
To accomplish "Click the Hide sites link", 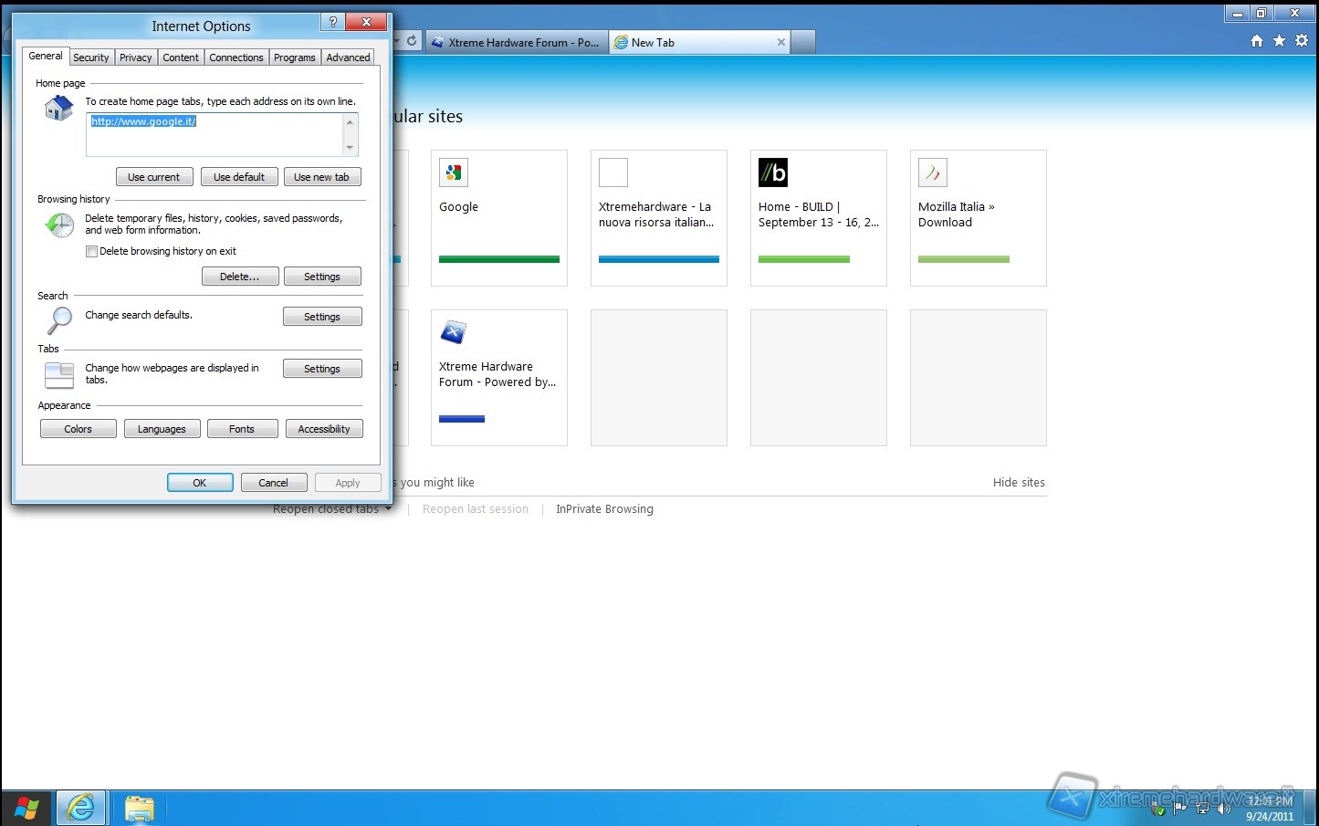I will 1019,483.
